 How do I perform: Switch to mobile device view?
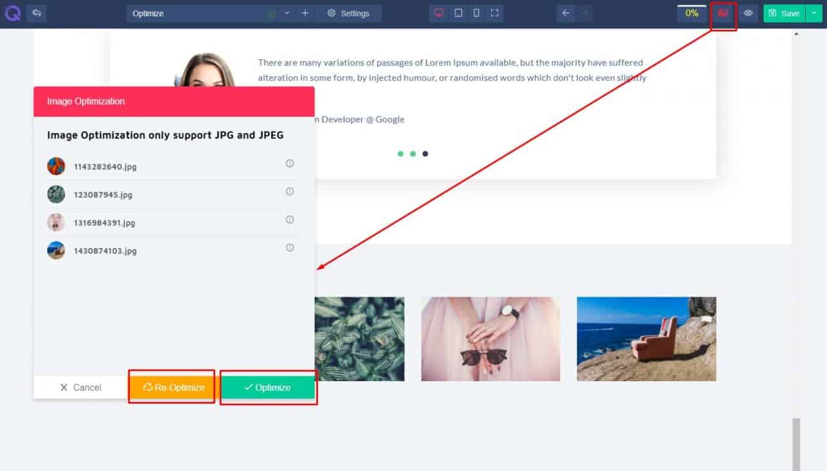(x=476, y=13)
